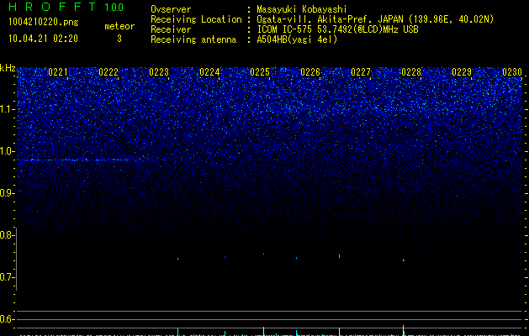The width and height of the screenshot is (529, 336).
Task: Click the 0229 time marker
Action: (462, 72)
